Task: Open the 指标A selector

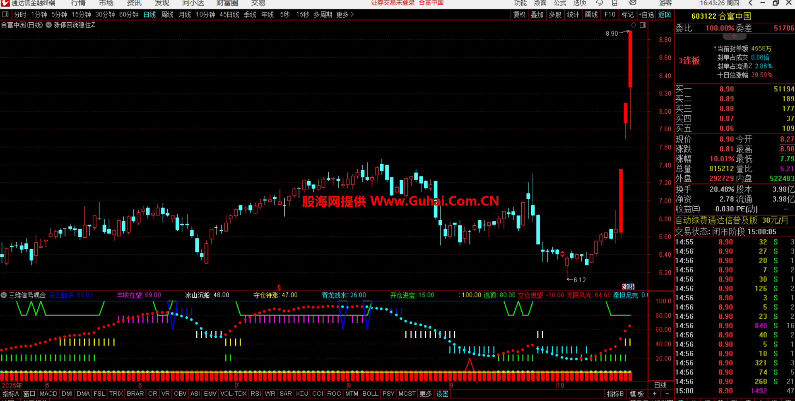Action: tap(11, 394)
